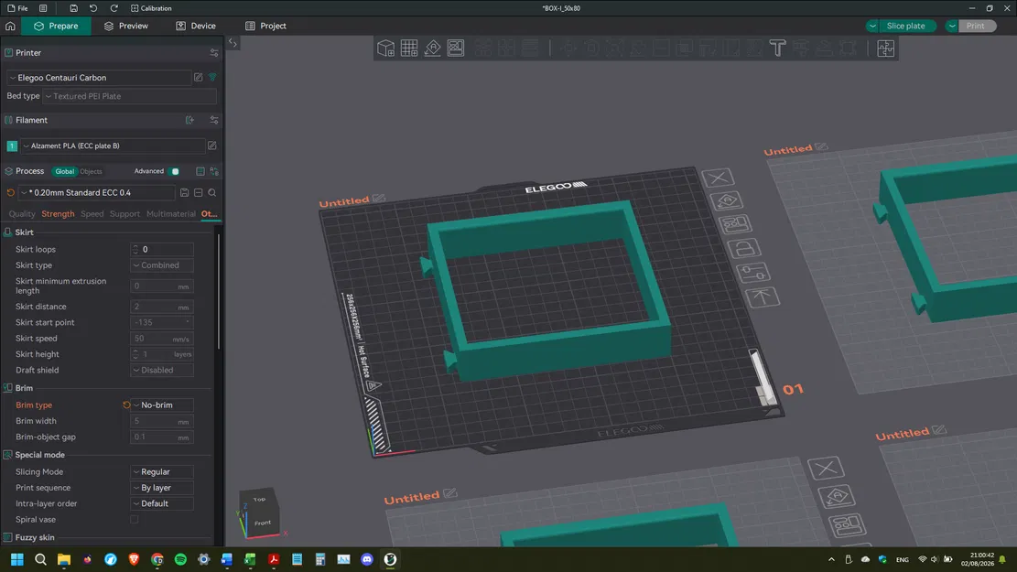Viewport: 1017px width, 572px height.
Task: Click Arrange all objects toolbar icon
Action: tap(456, 49)
